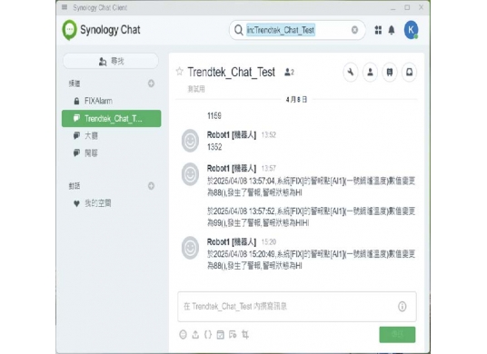Click the green Send button
The height and width of the screenshot is (354, 487).
tap(397, 334)
